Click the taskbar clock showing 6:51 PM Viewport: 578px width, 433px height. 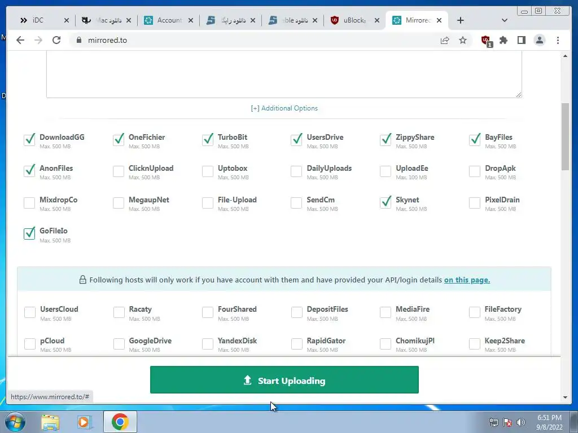[x=549, y=422]
